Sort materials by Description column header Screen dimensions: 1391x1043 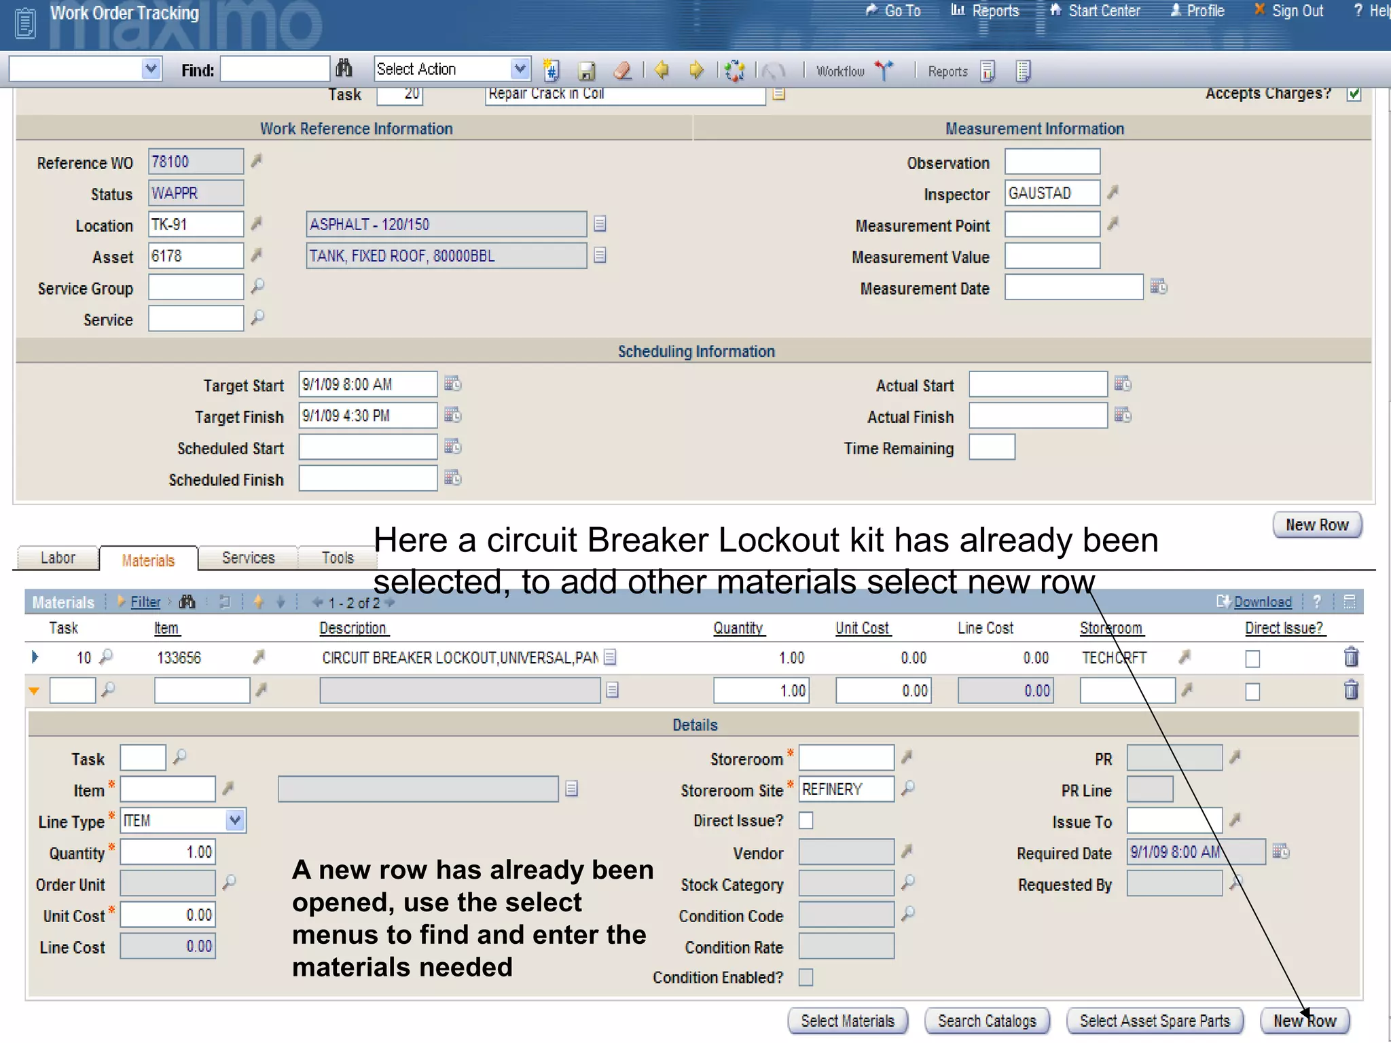tap(353, 628)
